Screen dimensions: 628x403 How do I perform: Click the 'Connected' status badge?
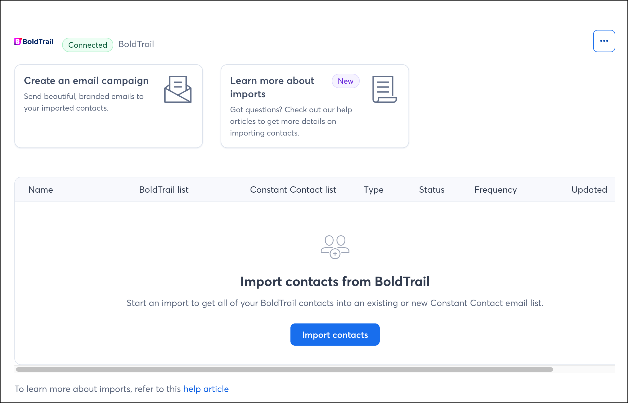(x=87, y=45)
